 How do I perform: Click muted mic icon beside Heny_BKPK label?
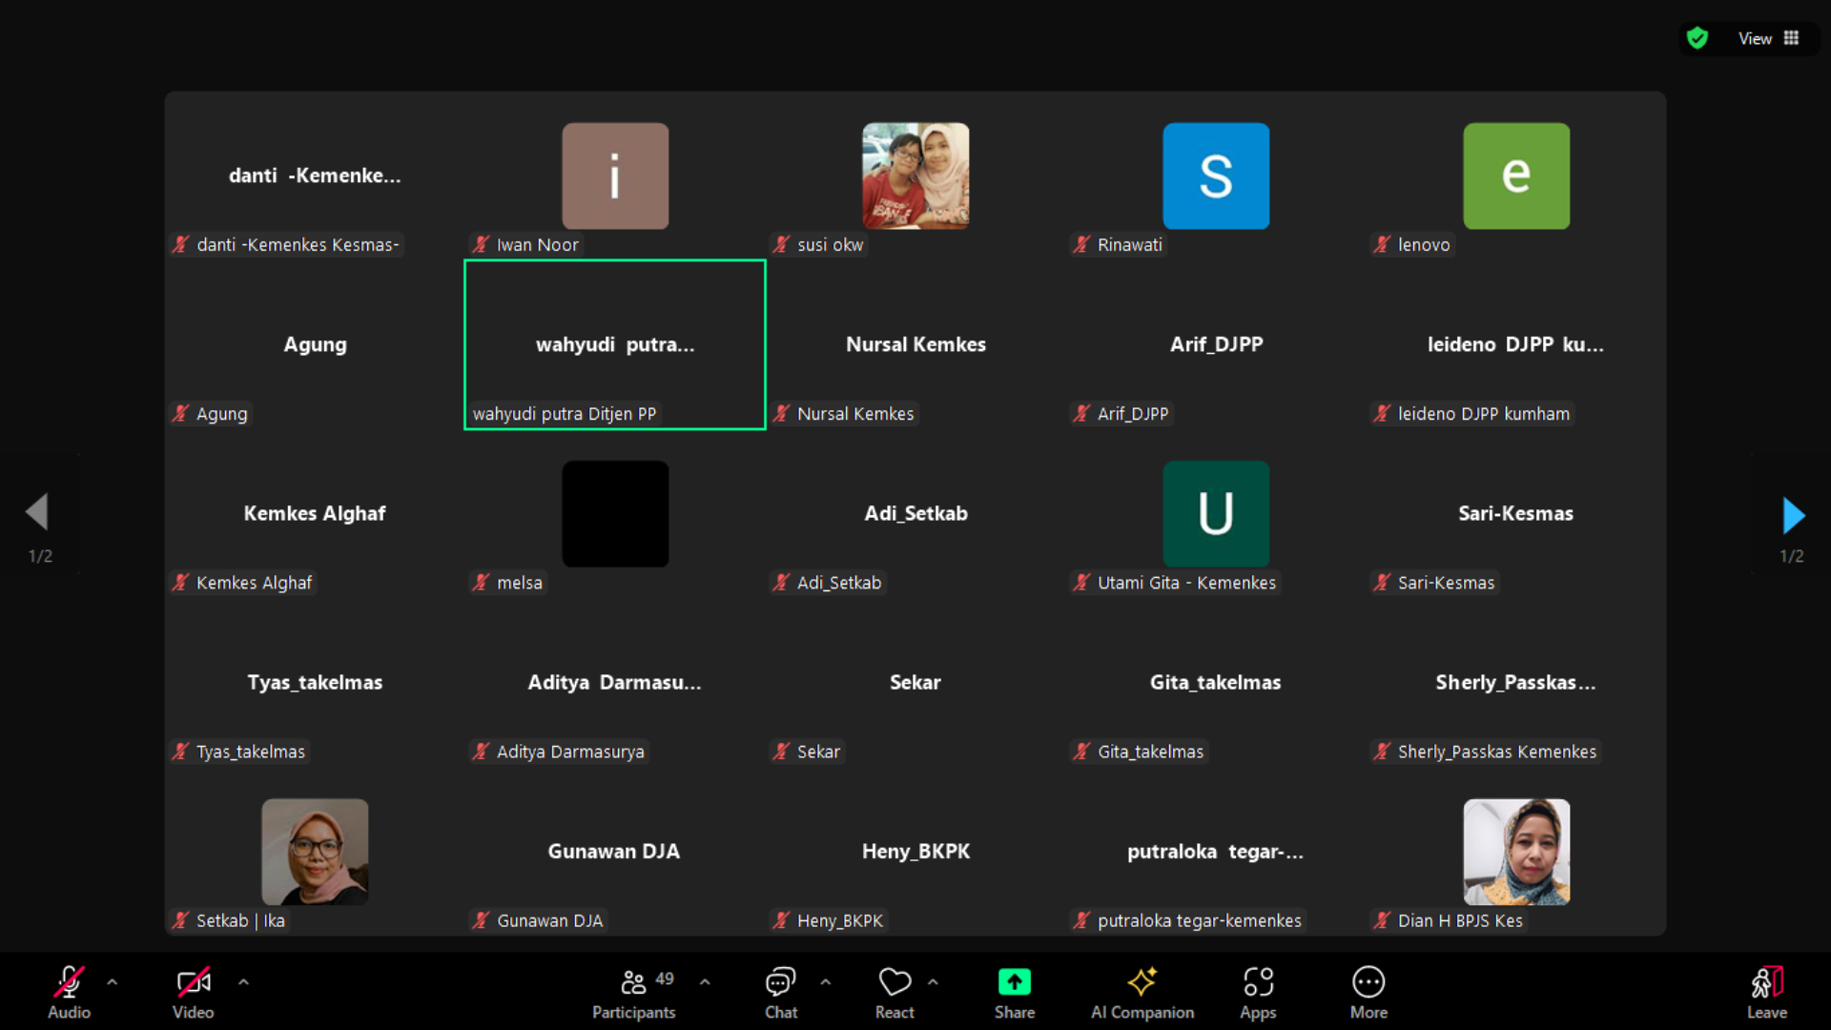781,920
